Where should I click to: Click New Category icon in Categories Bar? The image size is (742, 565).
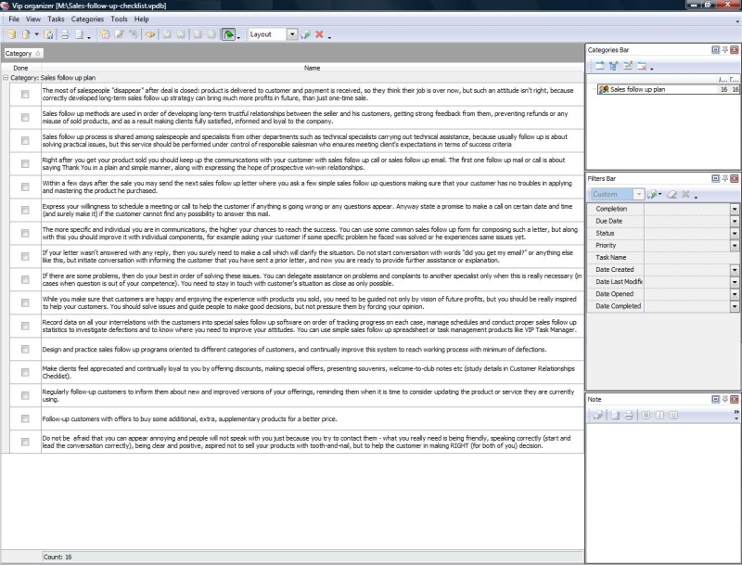coord(599,67)
